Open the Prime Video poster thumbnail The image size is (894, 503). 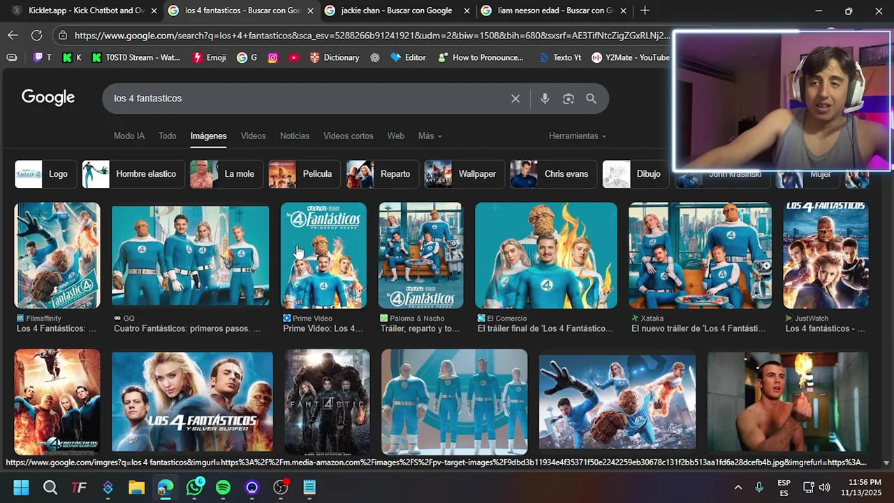323,256
